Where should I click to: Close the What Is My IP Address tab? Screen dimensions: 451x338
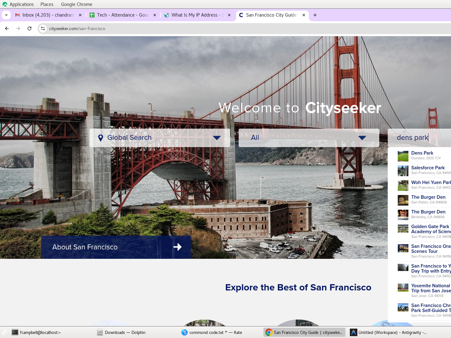coord(229,15)
